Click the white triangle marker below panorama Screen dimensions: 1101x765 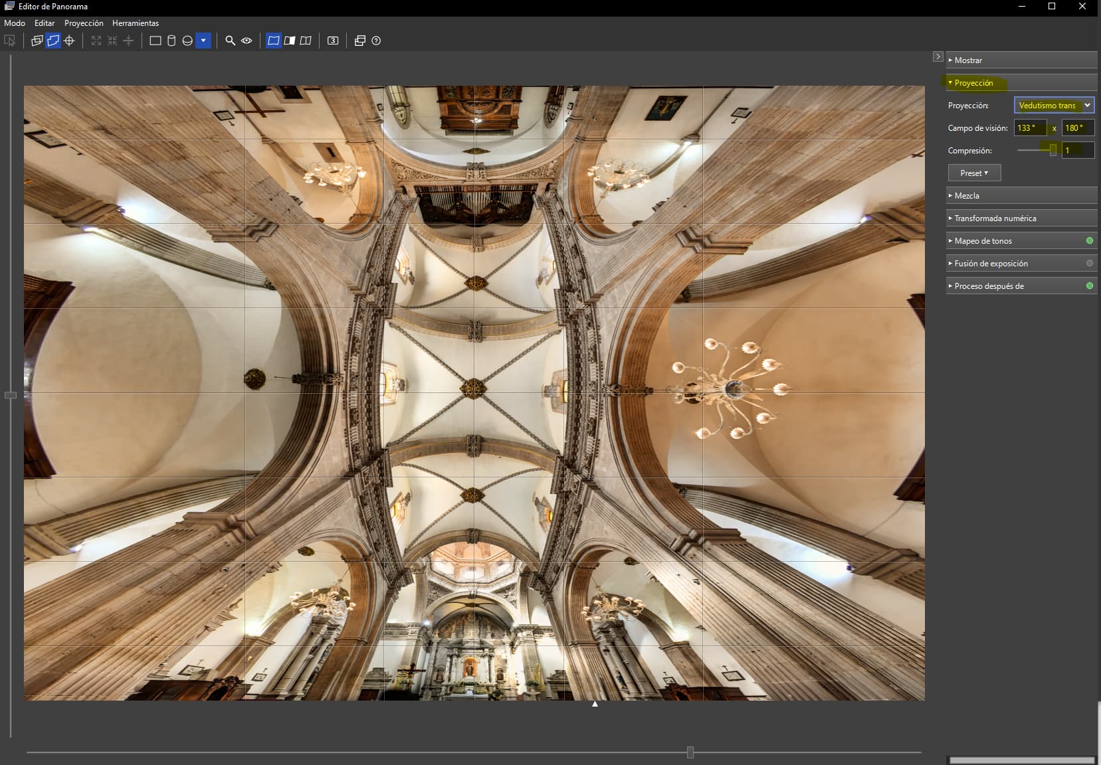tap(595, 704)
